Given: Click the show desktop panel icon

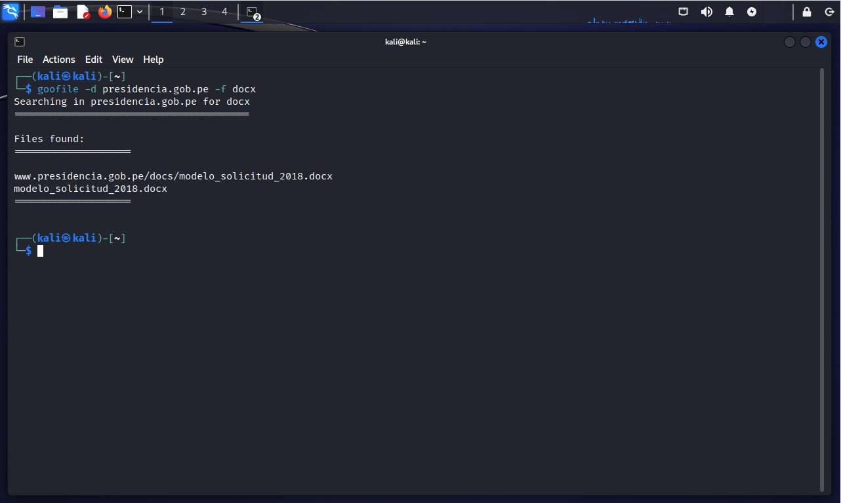Looking at the screenshot, I should [38, 12].
